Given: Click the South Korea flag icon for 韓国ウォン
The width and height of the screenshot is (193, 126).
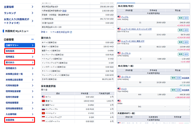Looking at the screenshot, I should pos(43,105).
